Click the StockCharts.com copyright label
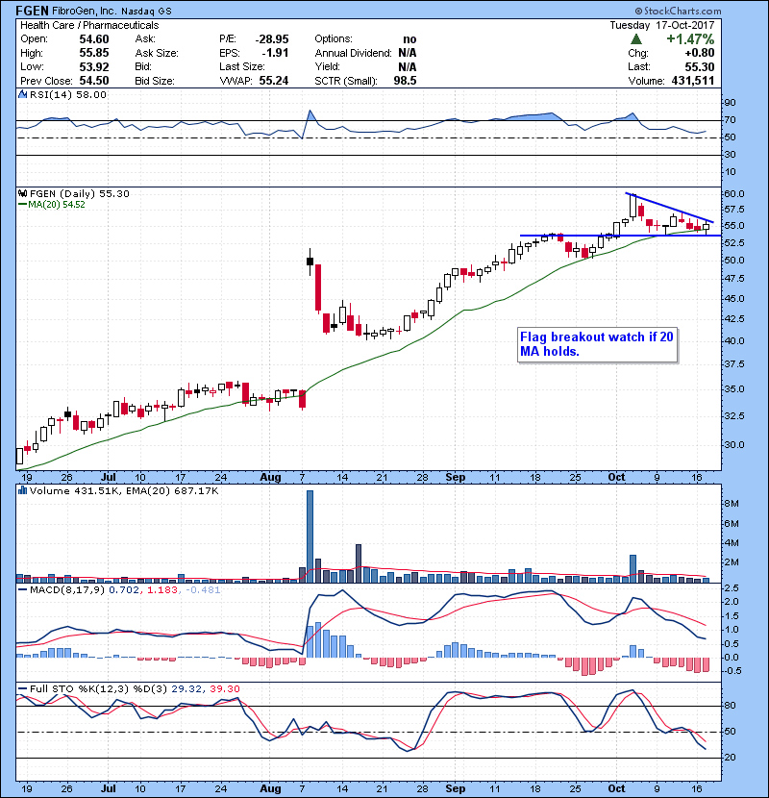769x798 pixels. tap(678, 11)
